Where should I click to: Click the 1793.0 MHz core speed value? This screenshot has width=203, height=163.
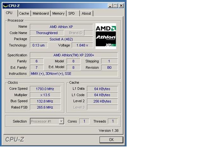[45, 89]
